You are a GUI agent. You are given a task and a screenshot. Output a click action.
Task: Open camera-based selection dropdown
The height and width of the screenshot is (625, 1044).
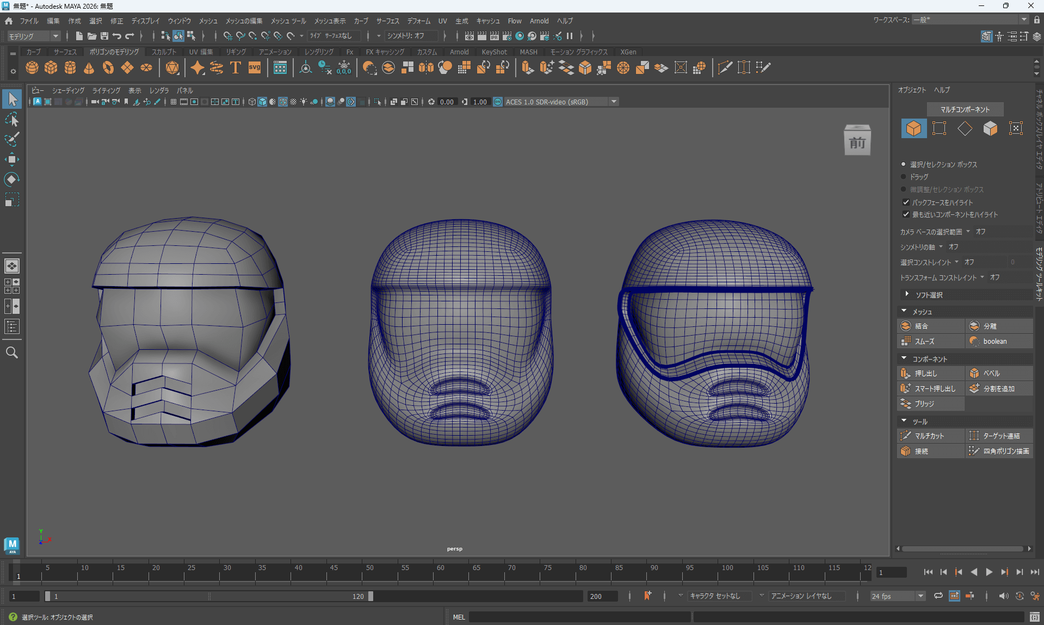point(968,231)
